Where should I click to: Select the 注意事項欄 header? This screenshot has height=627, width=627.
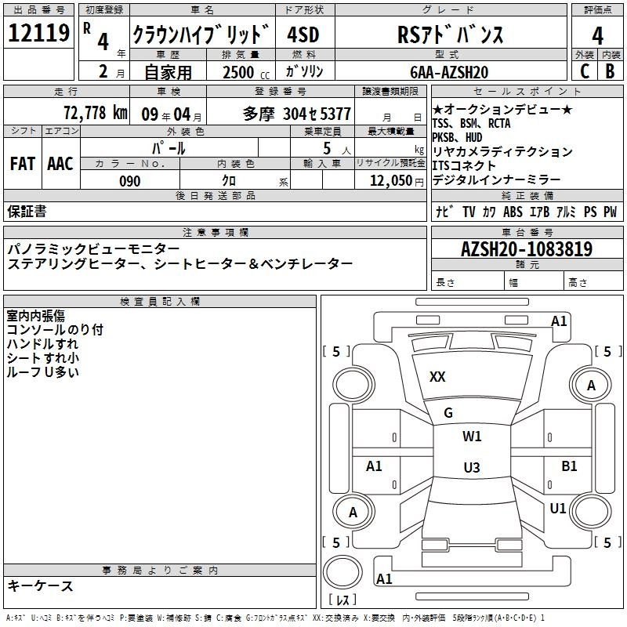click(x=215, y=232)
